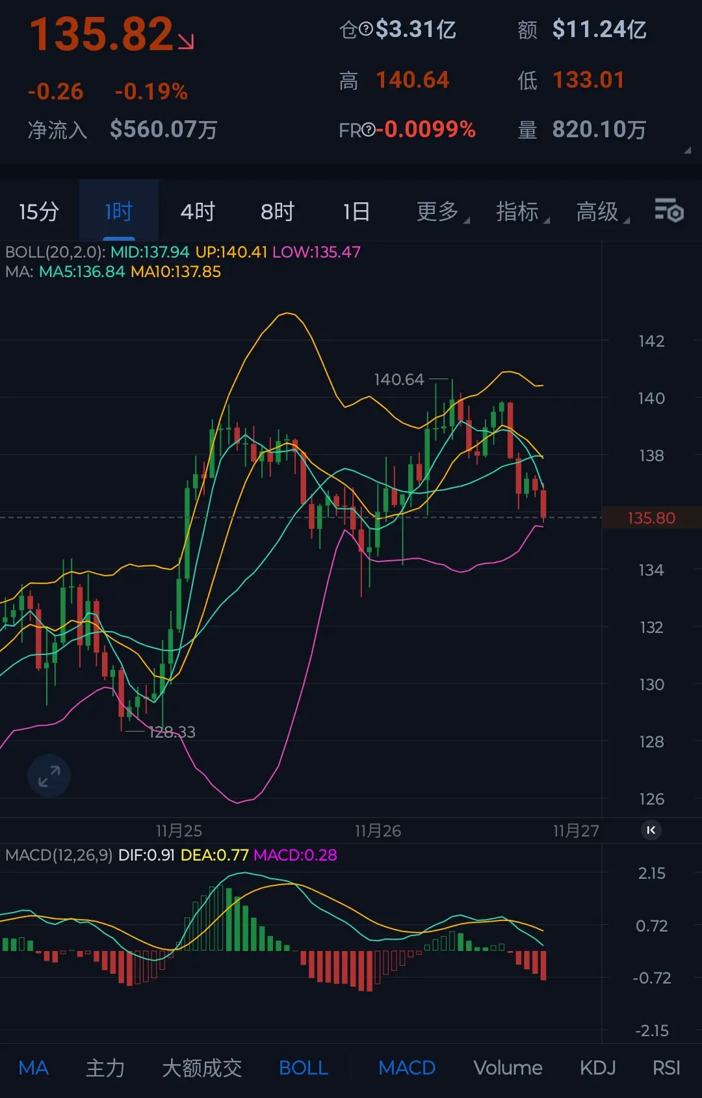The width and height of the screenshot is (702, 1098).
Task: Tap the 净流入 $560.07万 value
Action: coord(164,129)
